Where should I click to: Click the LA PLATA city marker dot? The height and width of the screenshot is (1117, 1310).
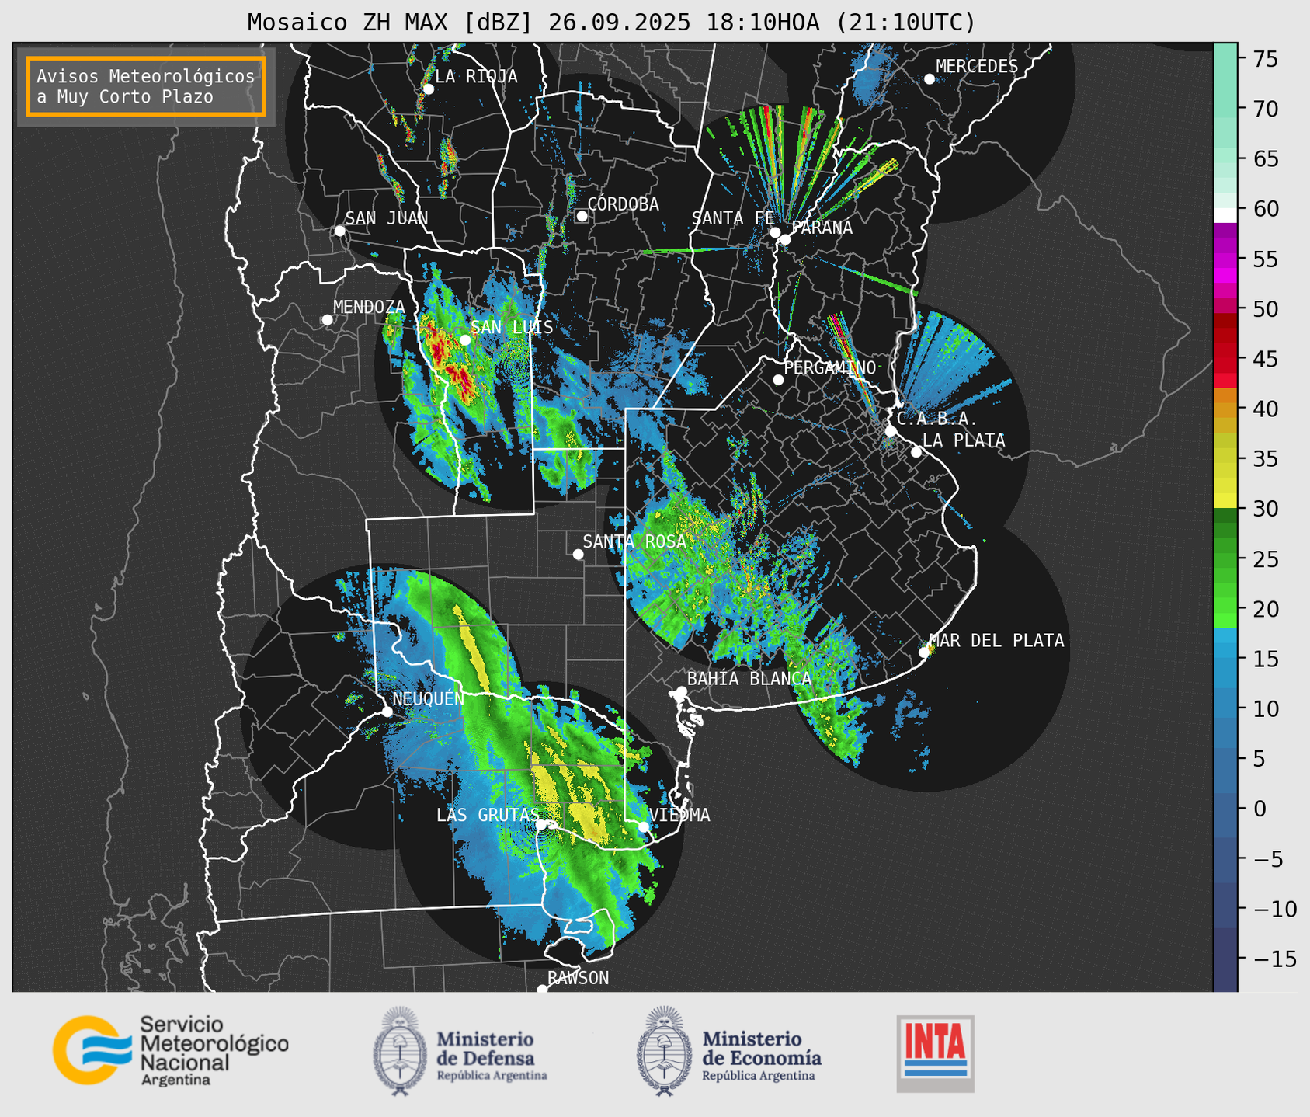(916, 452)
